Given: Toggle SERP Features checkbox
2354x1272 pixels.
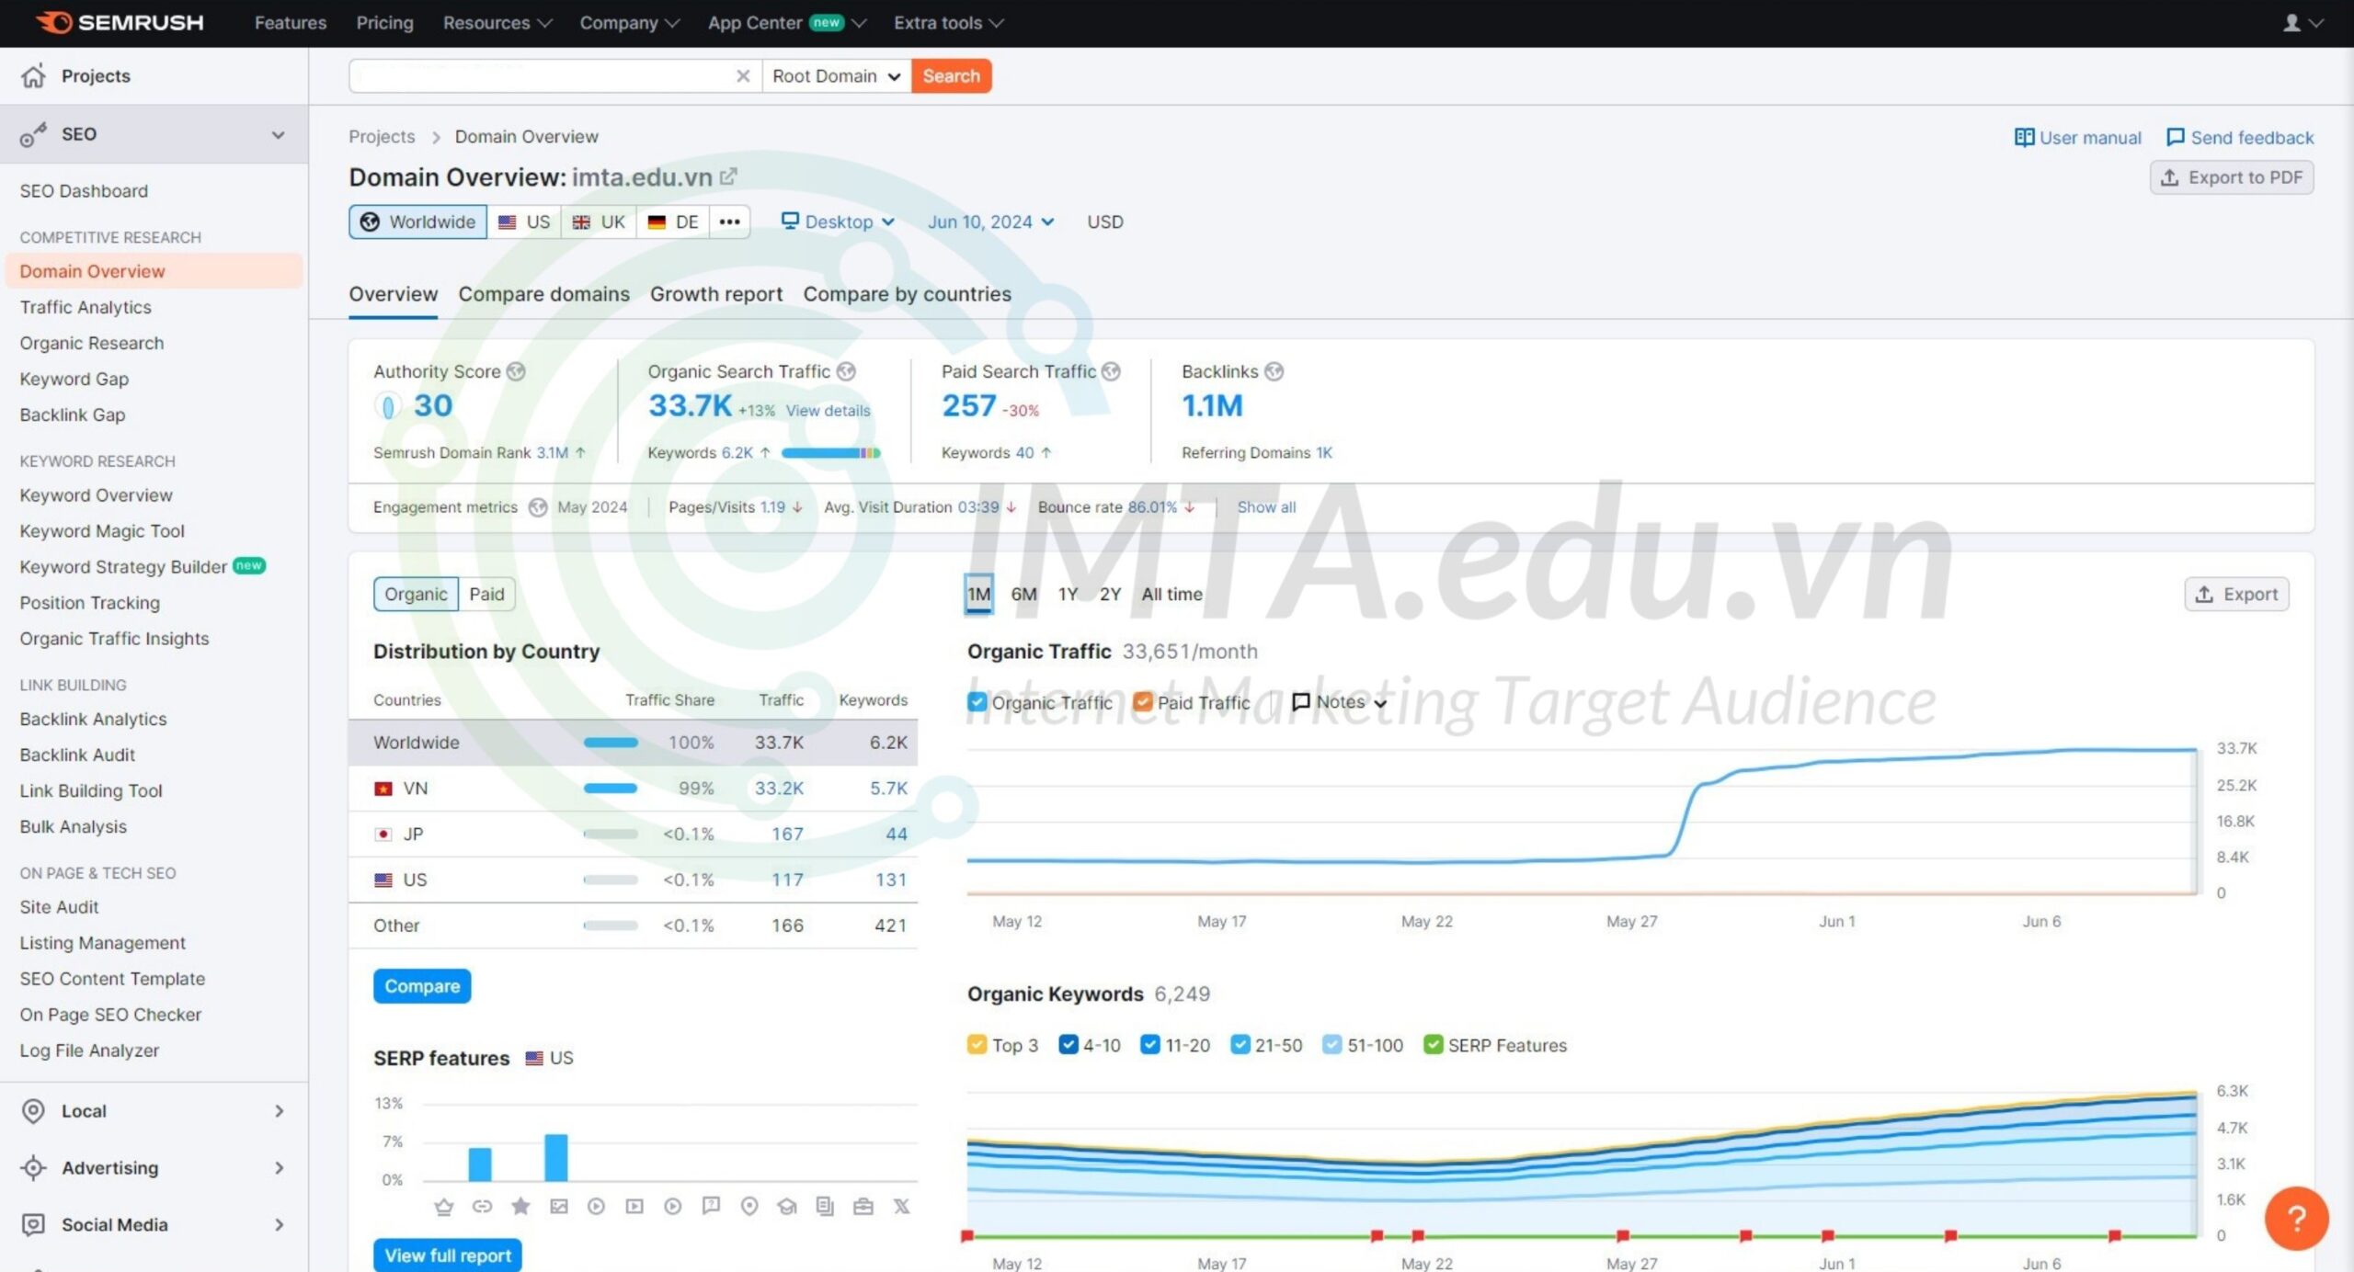Looking at the screenshot, I should pyautogui.click(x=1433, y=1045).
